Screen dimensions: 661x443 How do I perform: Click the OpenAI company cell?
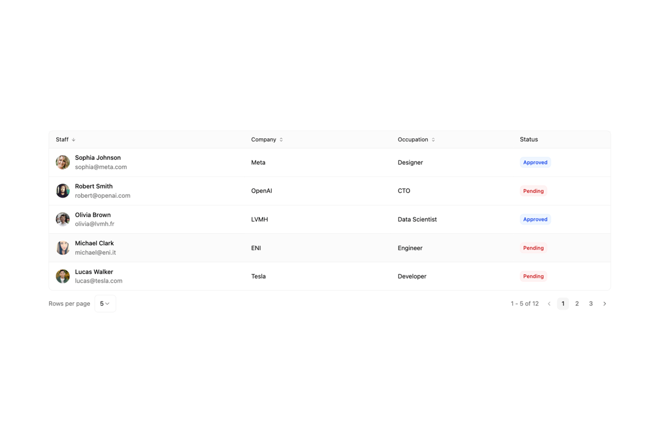(261, 190)
